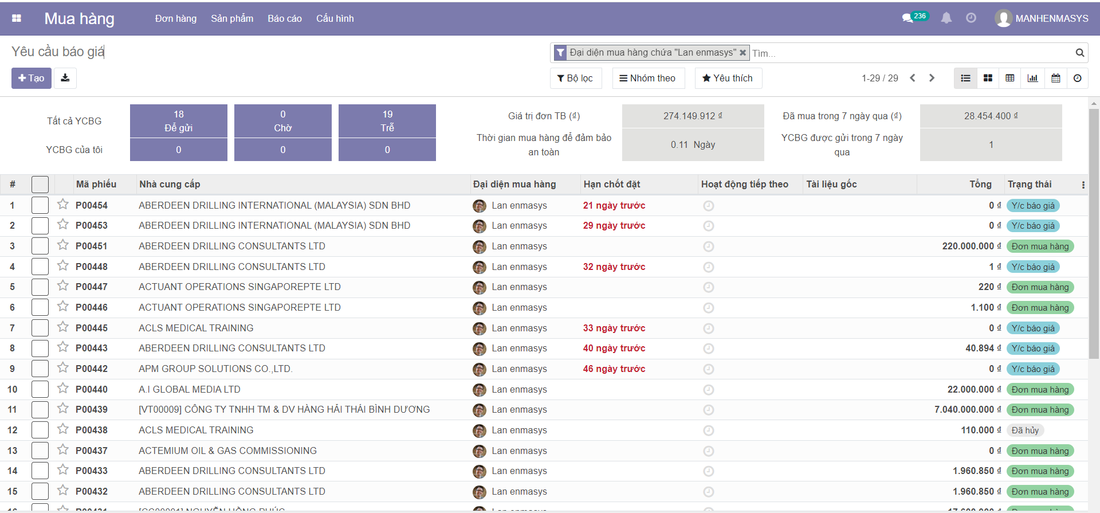The width and height of the screenshot is (1100, 513).
Task: Expand the Nhóm theo grouping dropdown
Action: [648, 78]
